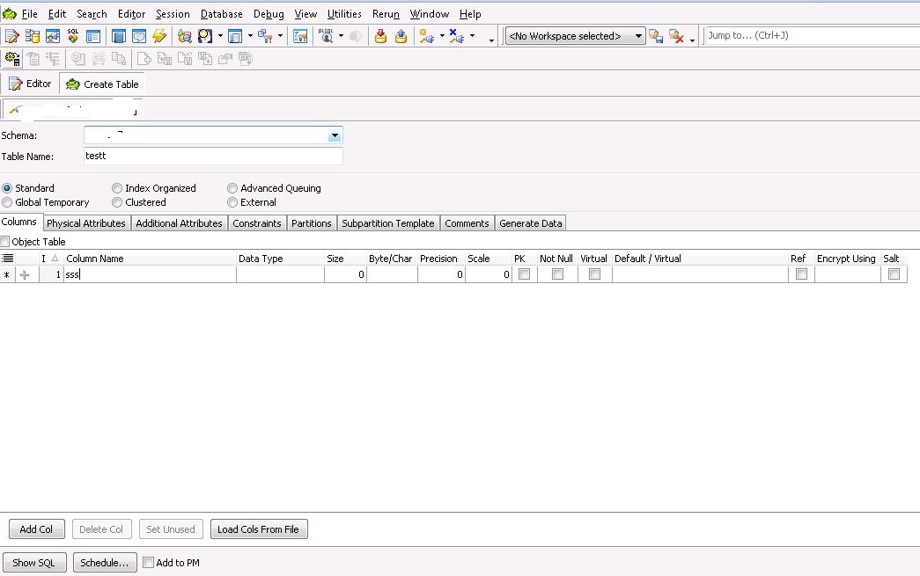Viewport: 920px width, 576px height.
Task: Rollback transaction using the blue arrow jar icon
Action: pos(400,35)
